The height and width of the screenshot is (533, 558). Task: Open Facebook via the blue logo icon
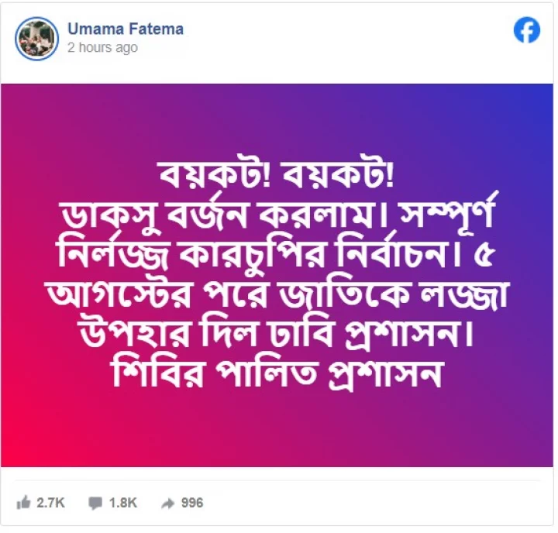pos(526,30)
